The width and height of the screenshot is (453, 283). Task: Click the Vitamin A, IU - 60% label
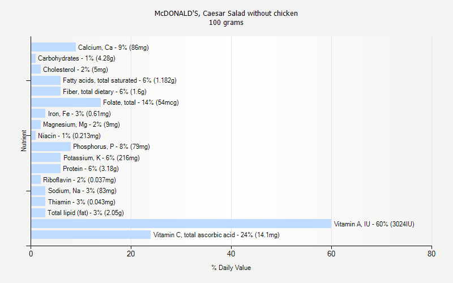(374, 224)
